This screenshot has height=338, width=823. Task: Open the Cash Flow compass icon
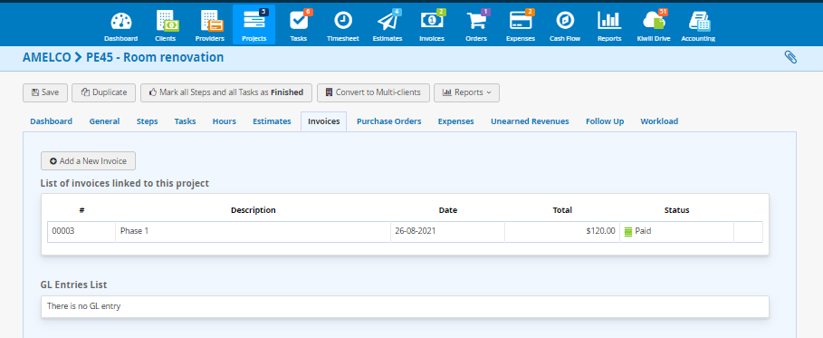point(565,21)
